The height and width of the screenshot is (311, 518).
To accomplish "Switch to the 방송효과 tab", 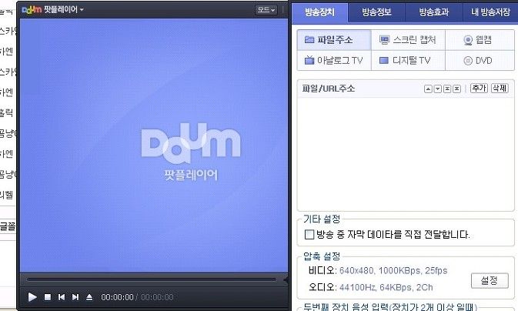I will [x=434, y=12].
